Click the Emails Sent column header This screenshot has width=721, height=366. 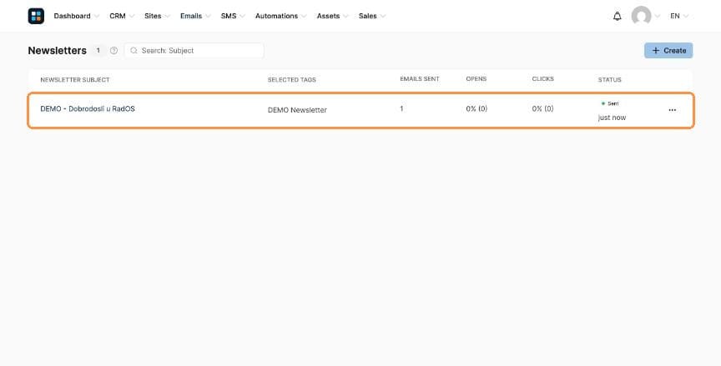(420, 79)
